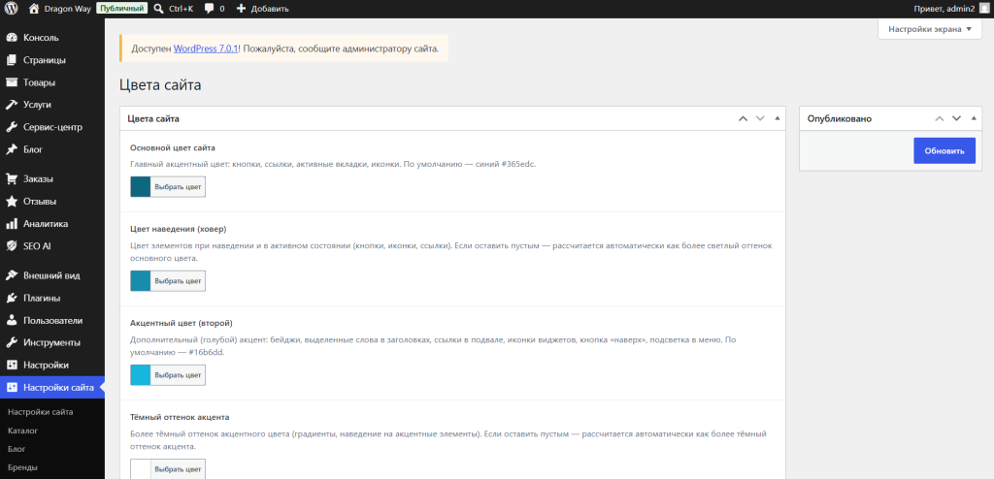
Task: Click the Сервис-центр wrench icon
Action: click(12, 127)
